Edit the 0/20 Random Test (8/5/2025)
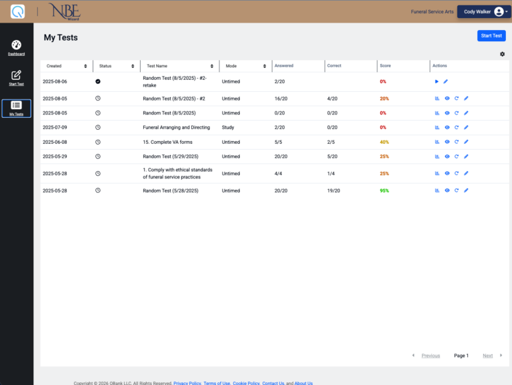This screenshot has height=385, width=512. point(466,113)
